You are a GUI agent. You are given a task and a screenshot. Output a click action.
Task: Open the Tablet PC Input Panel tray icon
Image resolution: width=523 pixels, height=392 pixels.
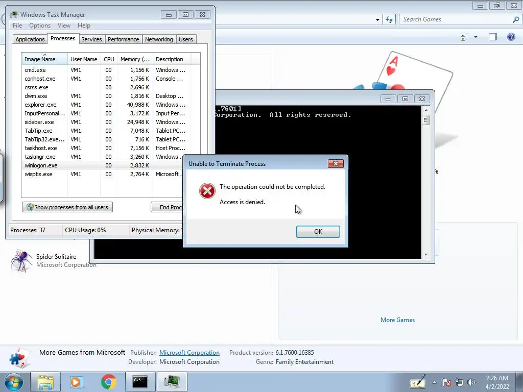pos(418,382)
